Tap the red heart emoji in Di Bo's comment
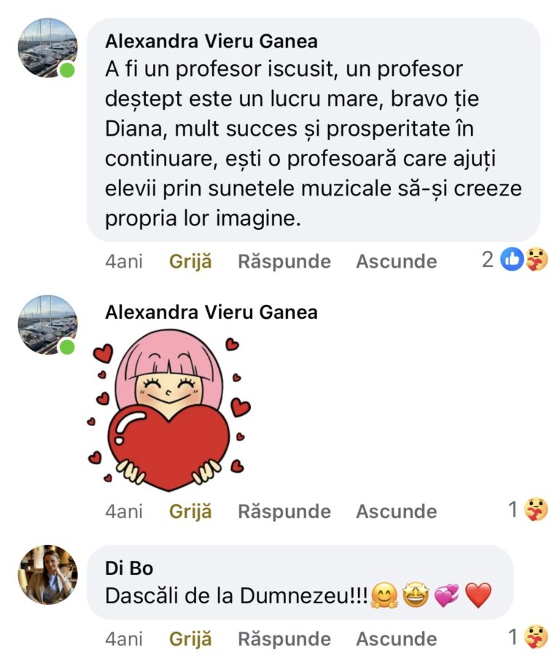Viewport: 560px width, 669px height. 478,595
